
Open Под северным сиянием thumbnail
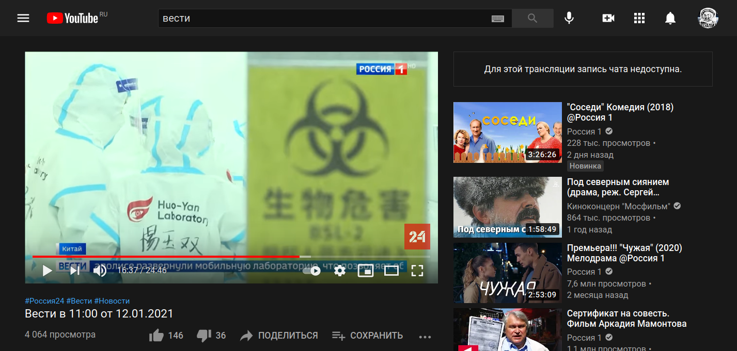(x=507, y=207)
